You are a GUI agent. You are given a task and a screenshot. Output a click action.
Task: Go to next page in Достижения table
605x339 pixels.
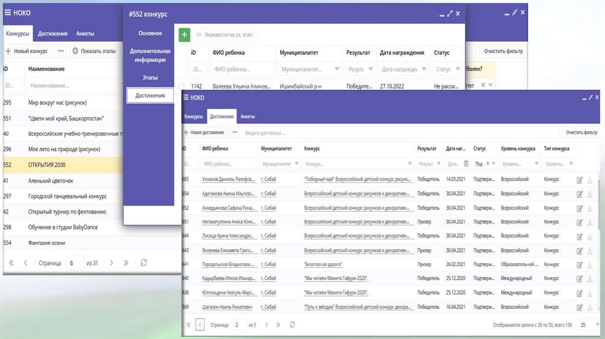[266, 325]
